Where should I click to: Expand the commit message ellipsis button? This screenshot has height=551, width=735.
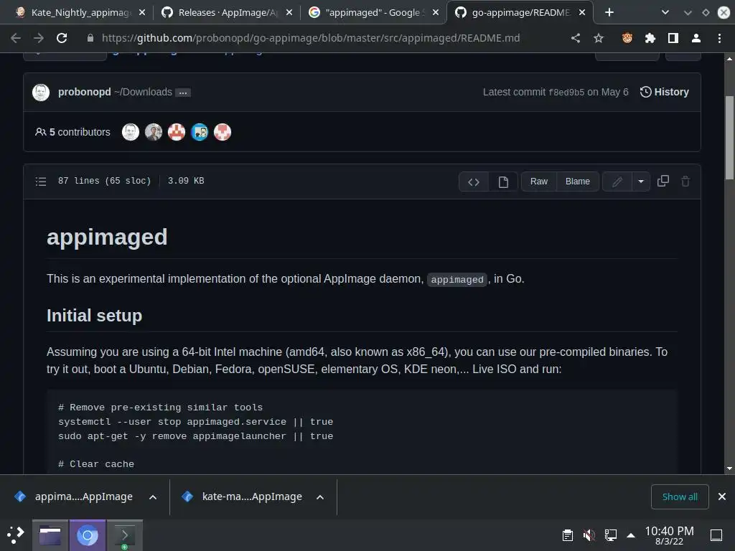point(183,93)
